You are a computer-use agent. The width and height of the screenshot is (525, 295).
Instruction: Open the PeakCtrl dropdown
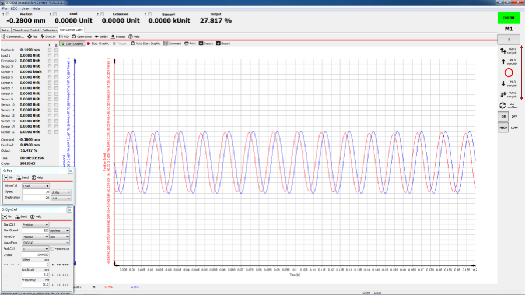click(x=35, y=249)
